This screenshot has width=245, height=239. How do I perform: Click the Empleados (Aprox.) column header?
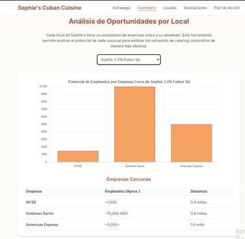122,191
